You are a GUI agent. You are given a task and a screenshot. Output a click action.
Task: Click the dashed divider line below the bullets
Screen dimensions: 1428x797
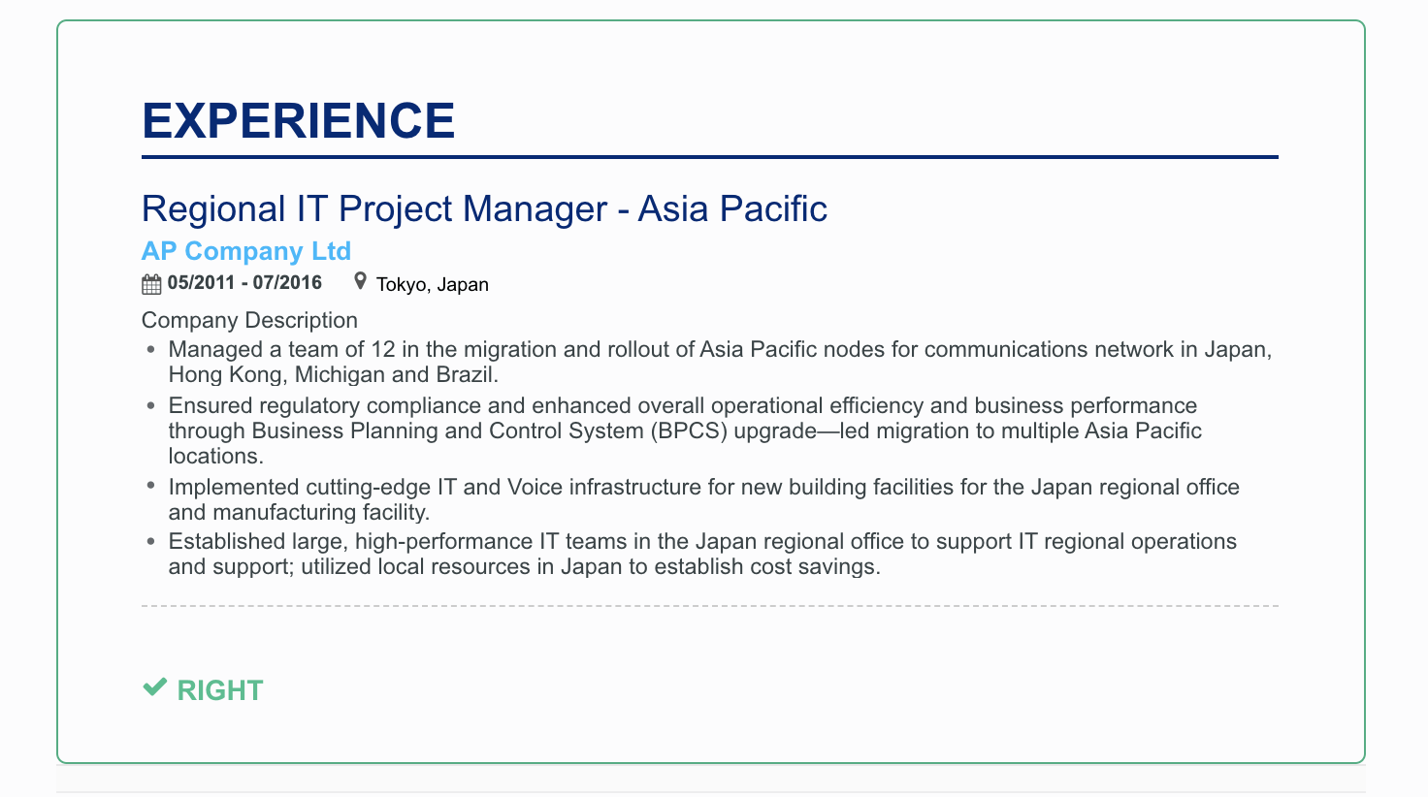(710, 606)
